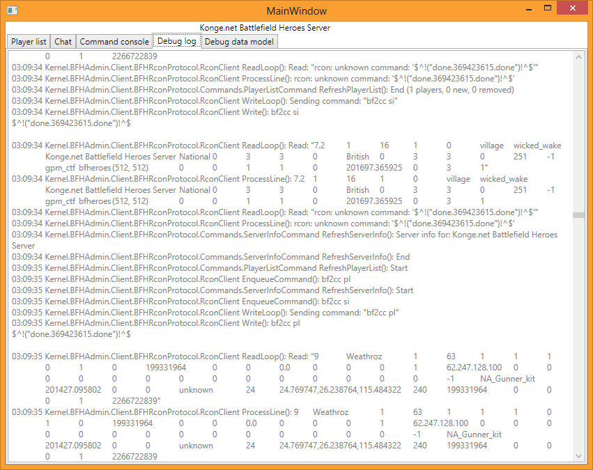Click the log line "Write(): bf2cc pl"
This screenshot has height=470, width=593.
click(x=156, y=323)
